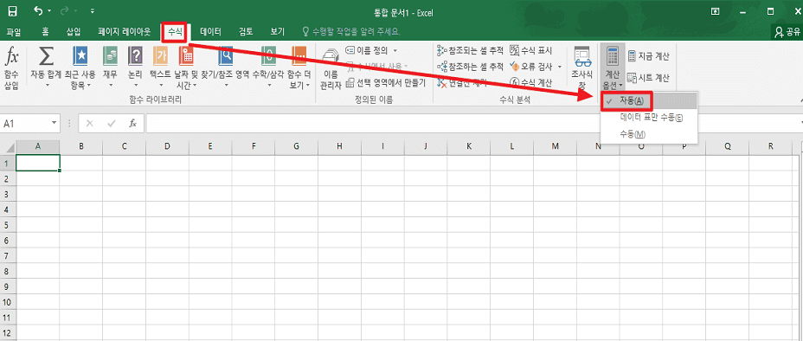Viewport: 803px width, 341px height.
Task: Switch to the 데이터 (Data) tab
Action: (210, 32)
